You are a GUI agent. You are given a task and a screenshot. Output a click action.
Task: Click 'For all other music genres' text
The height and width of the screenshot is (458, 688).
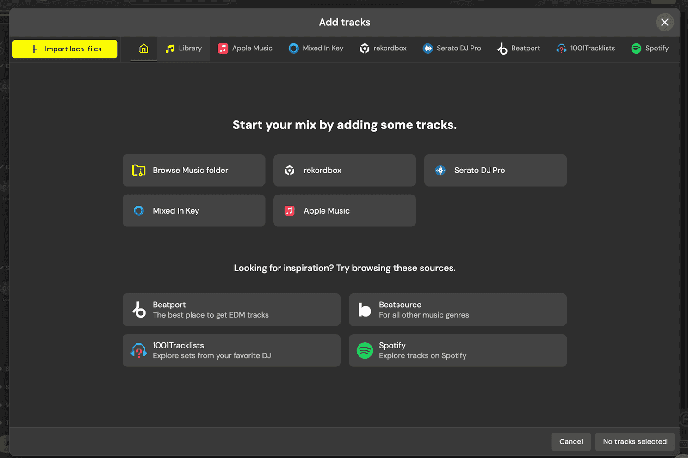point(424,315)
